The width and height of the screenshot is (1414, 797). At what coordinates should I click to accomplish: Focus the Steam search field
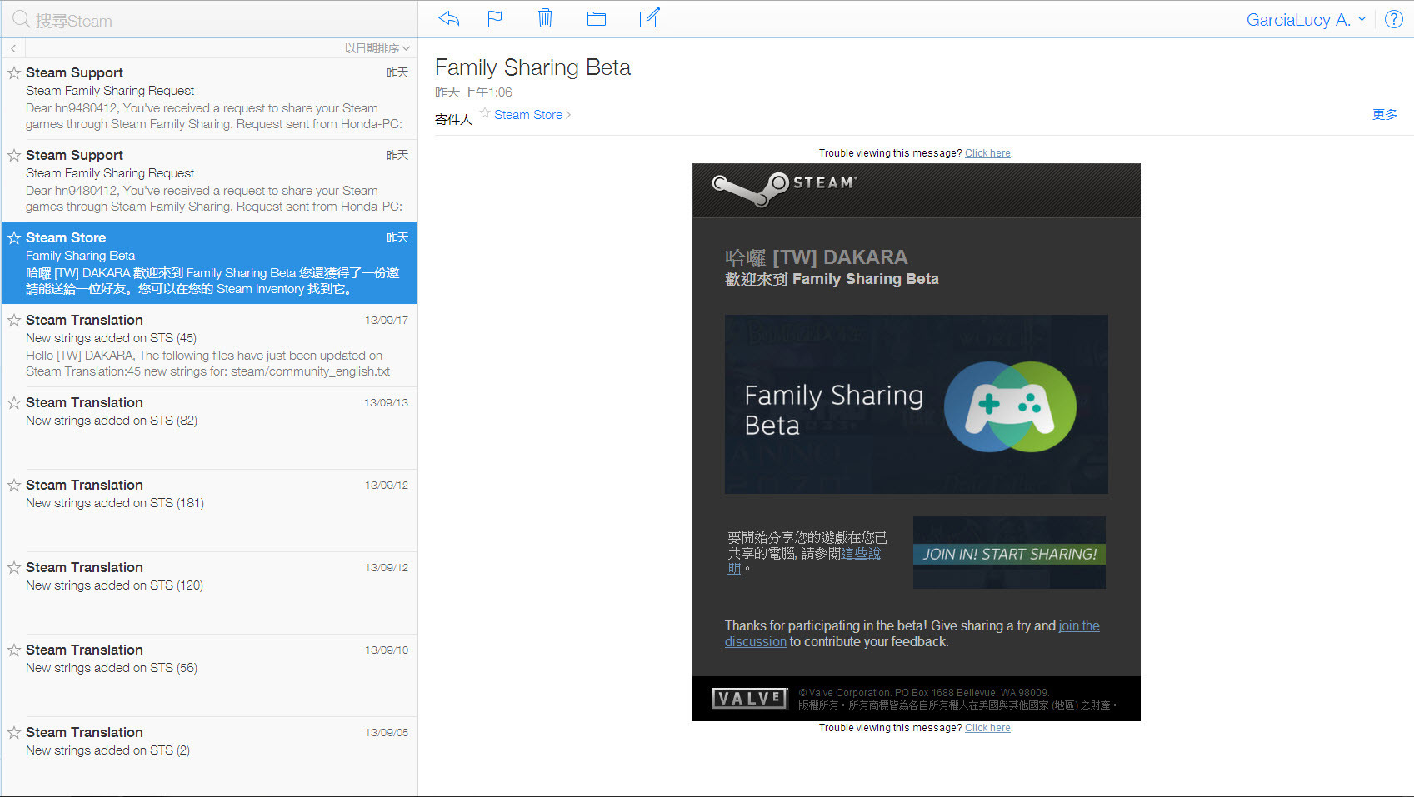(x=208, y=20)
